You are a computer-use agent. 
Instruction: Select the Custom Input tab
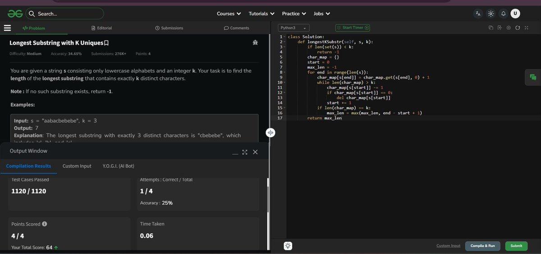point(77,166)
